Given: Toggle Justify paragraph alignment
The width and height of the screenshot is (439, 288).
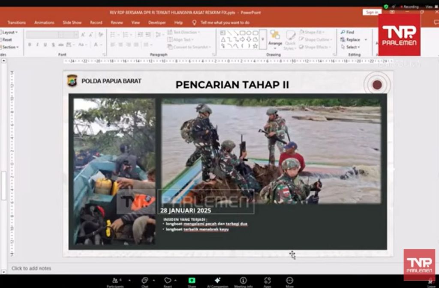Looking at the screenshot, I should tap(136, 45).
